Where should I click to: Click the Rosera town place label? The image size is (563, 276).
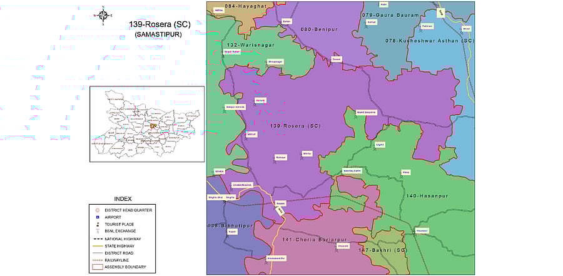tap(280, 203)
